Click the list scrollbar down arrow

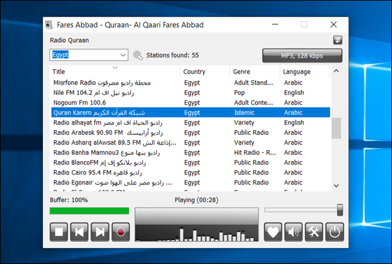coord(336,186)
